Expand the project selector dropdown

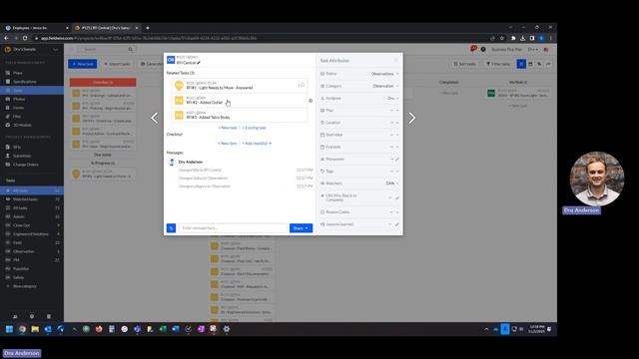tap(55, 49)
